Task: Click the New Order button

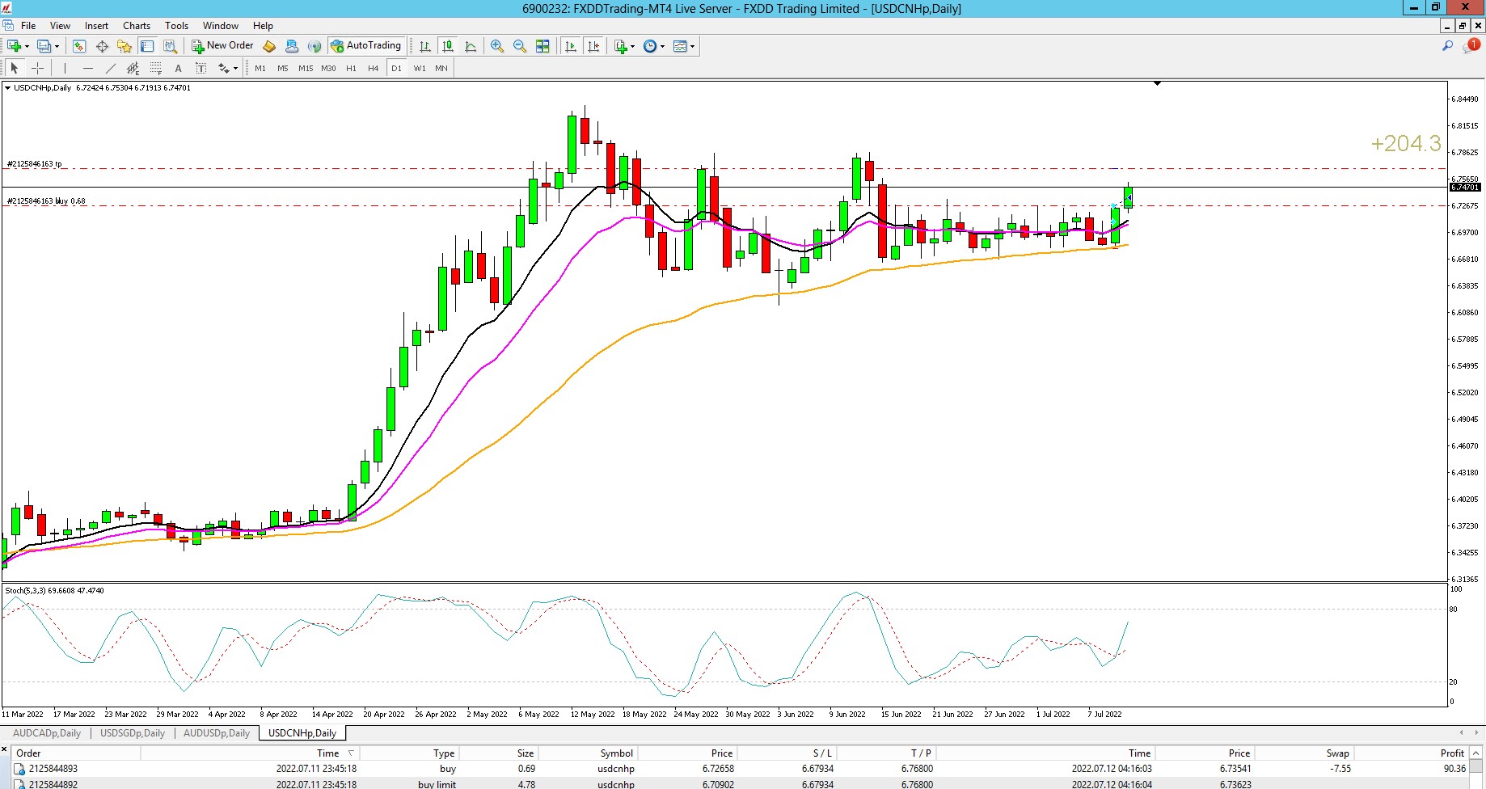Action: (222, 46)
